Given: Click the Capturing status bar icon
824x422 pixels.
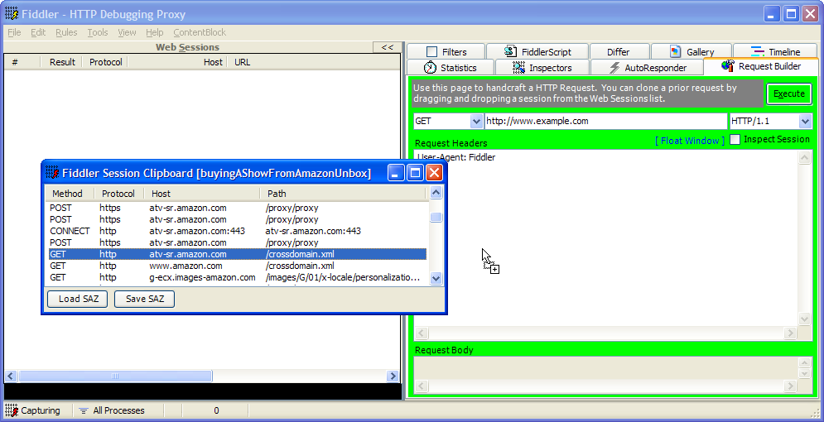Looking at the screenshot, I should point(12,410).
